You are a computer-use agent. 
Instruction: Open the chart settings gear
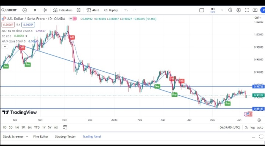click(239, 10)
